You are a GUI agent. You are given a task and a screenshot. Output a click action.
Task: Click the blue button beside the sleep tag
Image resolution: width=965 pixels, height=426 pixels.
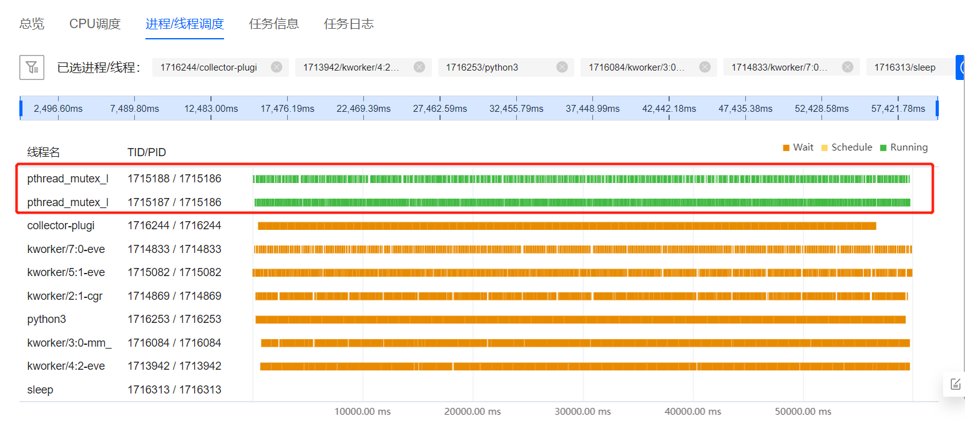(960, 67)
